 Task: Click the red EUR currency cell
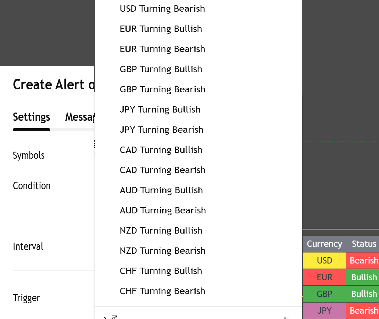point(324,277)
